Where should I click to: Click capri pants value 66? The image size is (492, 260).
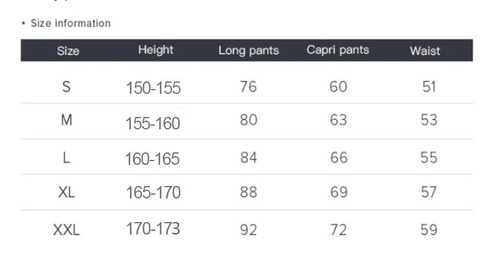click(x=339, y=157)
